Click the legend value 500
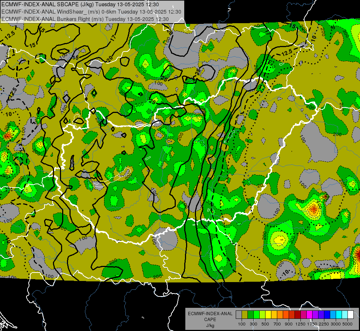 (x=265, y=324)
